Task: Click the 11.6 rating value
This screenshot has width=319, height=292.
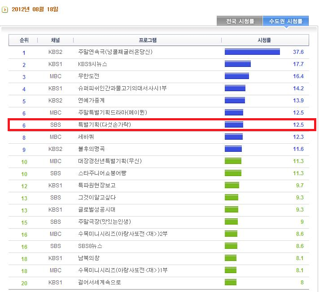Action: 298,149
